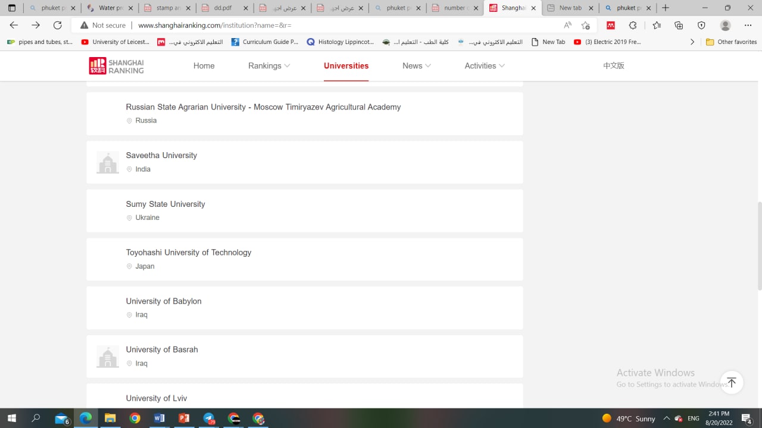Click the back-to-top arrow button
This screenshot has height=428, width=762.
coord(732,382)
